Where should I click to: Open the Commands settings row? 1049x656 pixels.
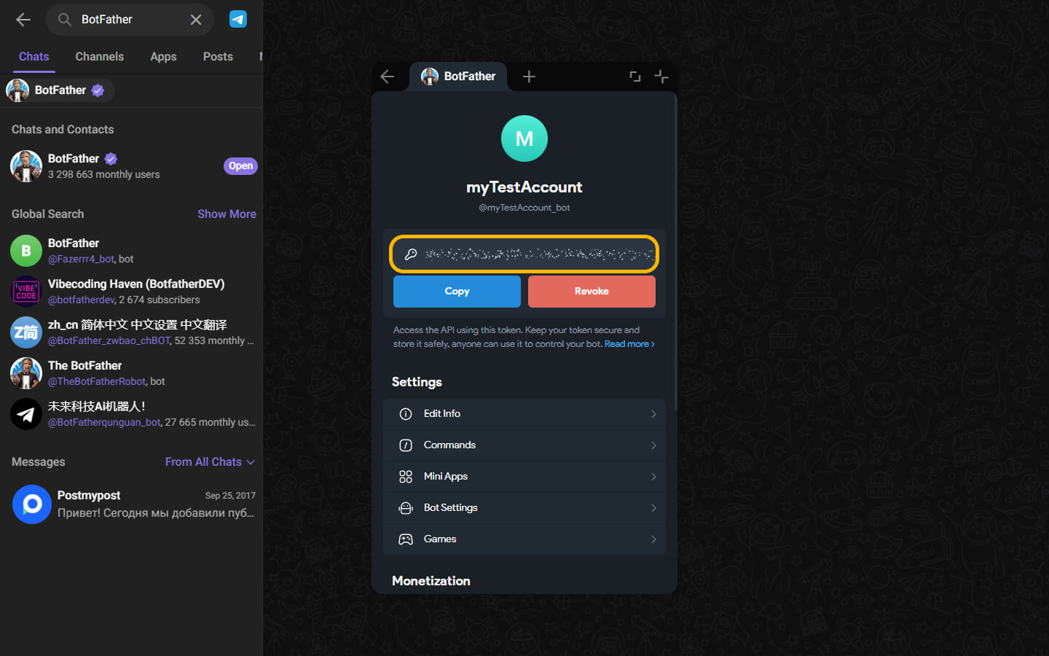click(524, 445)
